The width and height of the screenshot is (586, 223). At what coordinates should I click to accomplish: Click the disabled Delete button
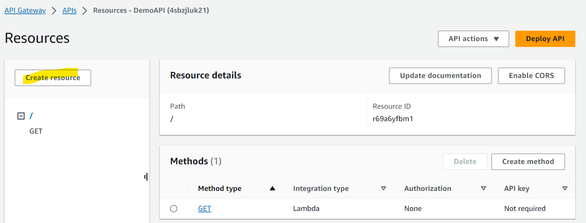(x=465, y=162)
